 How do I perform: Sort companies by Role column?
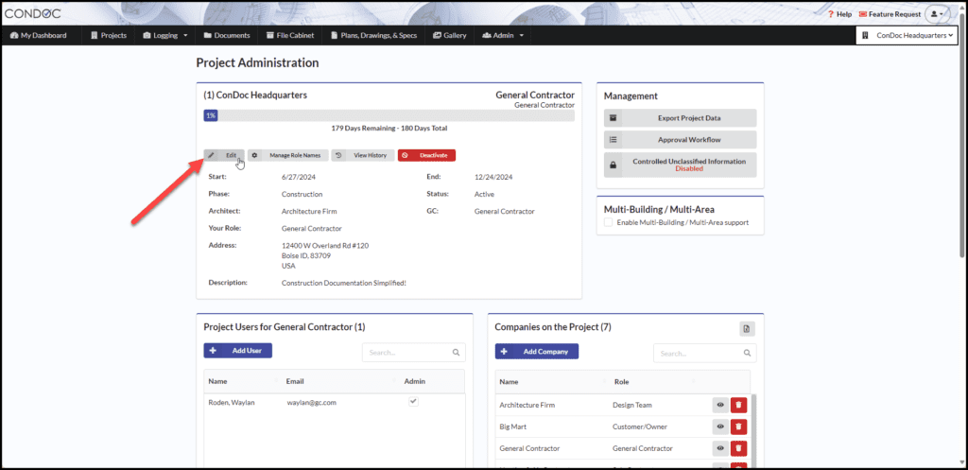click(x=653, y=382)
